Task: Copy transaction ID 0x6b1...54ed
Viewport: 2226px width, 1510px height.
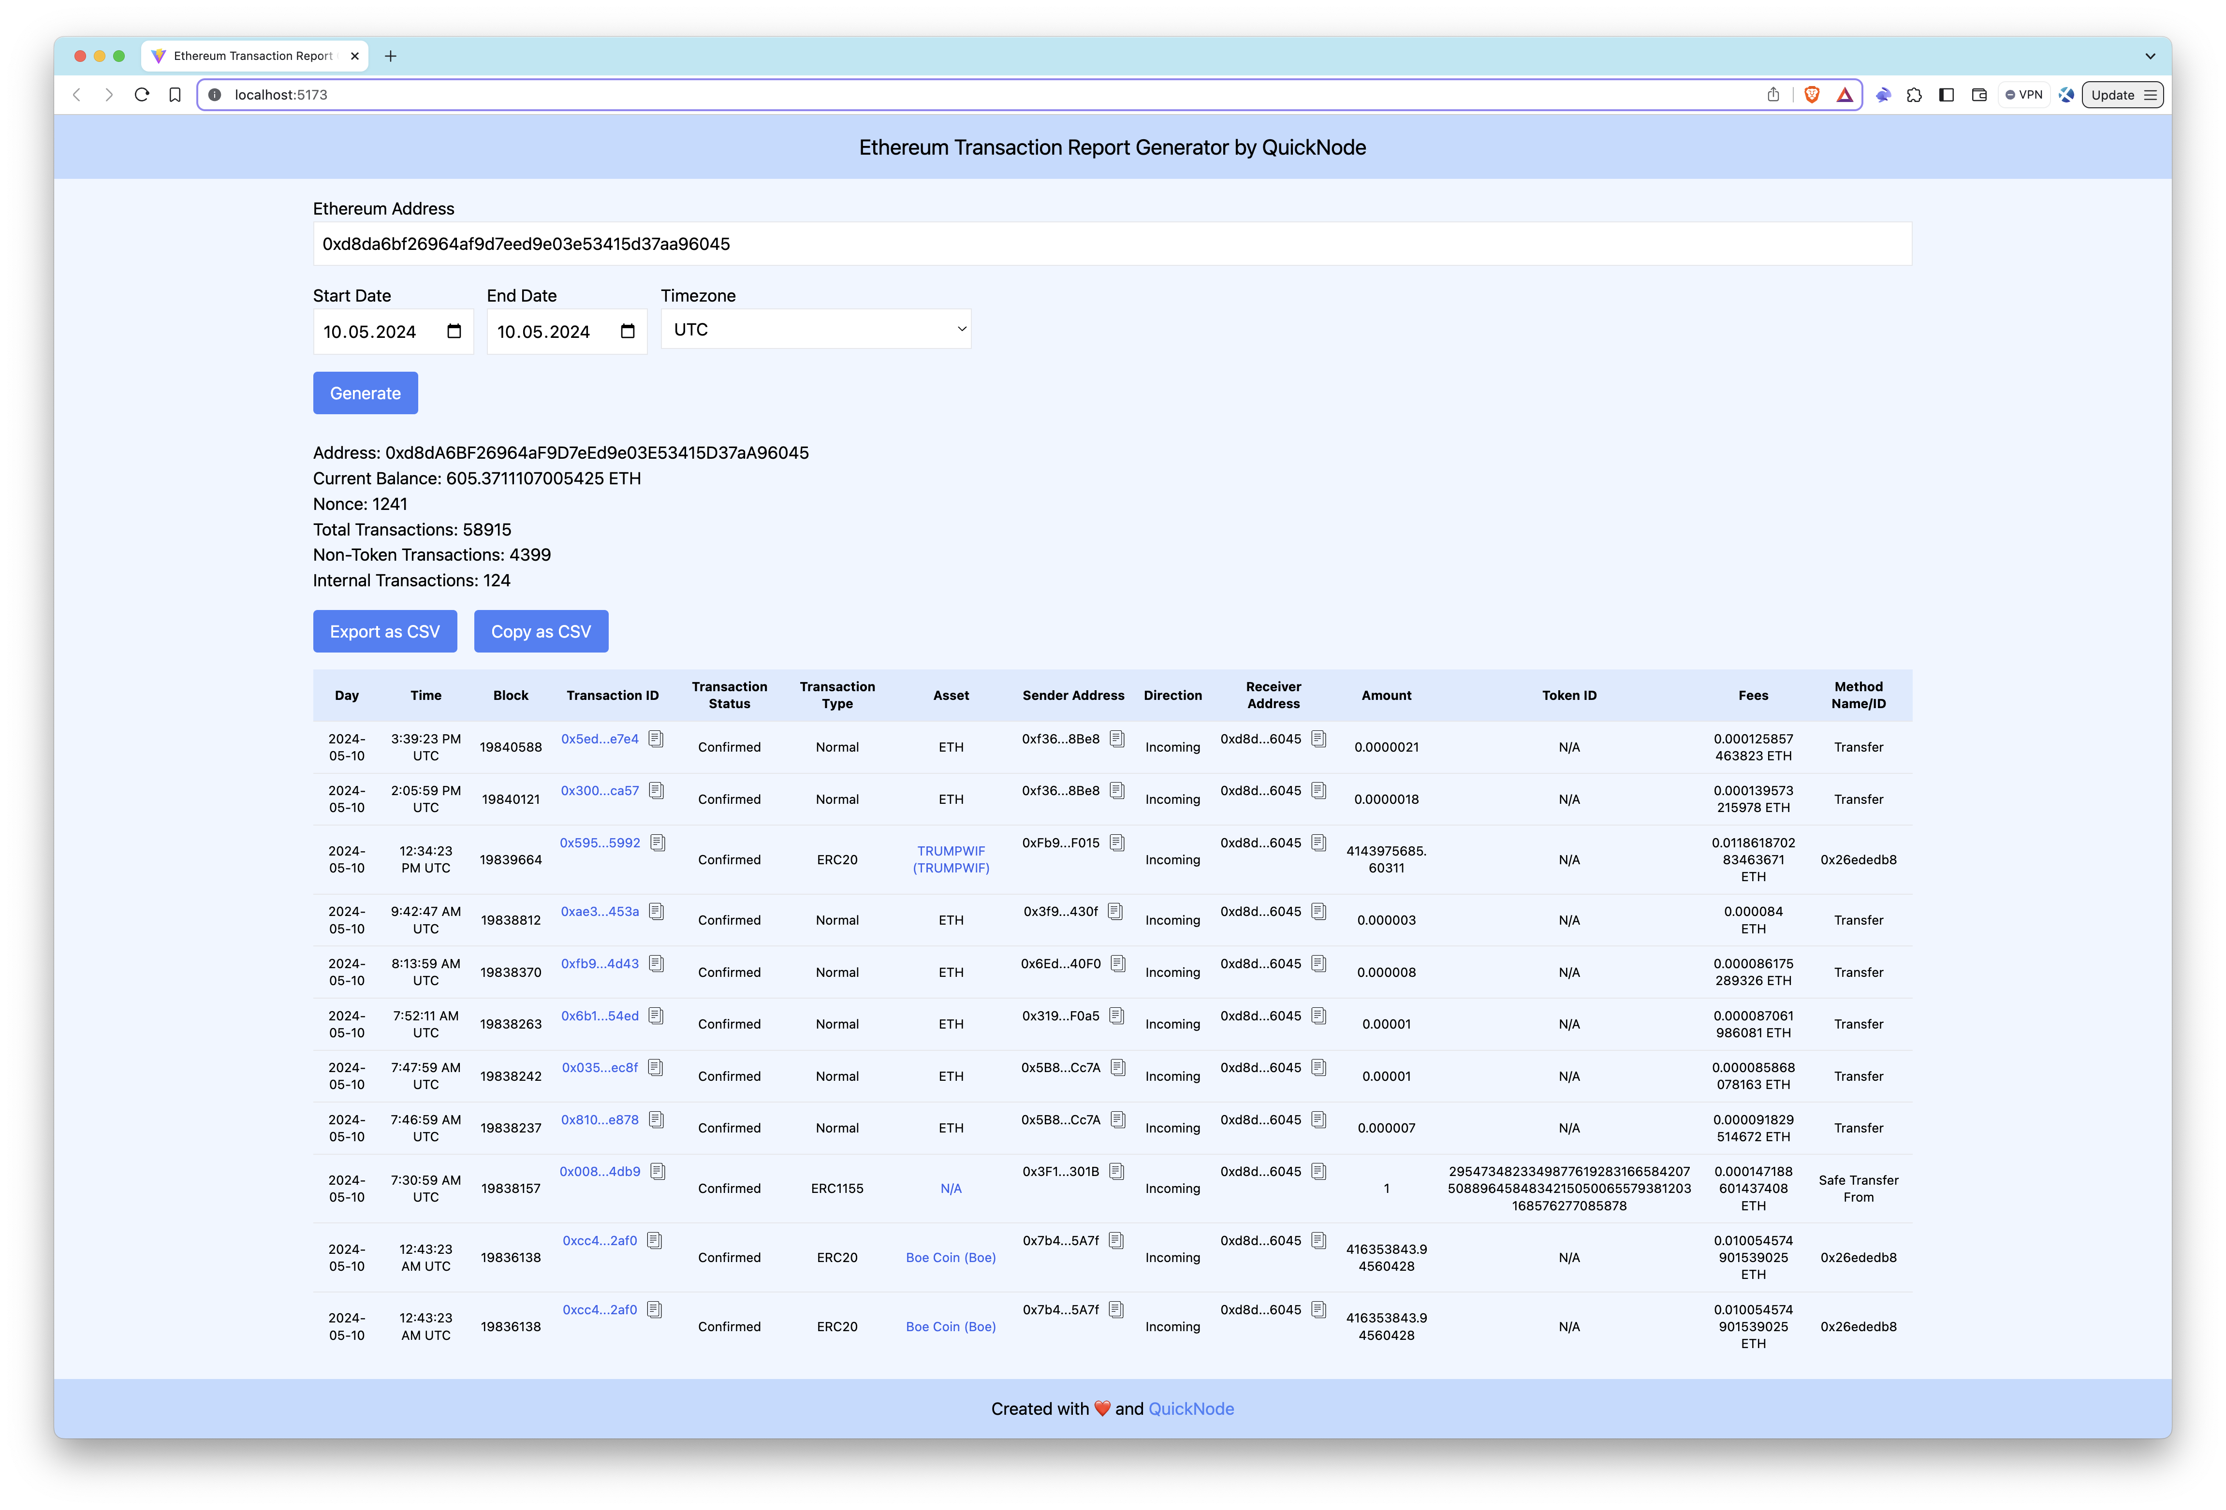Action: (656, 1016)
